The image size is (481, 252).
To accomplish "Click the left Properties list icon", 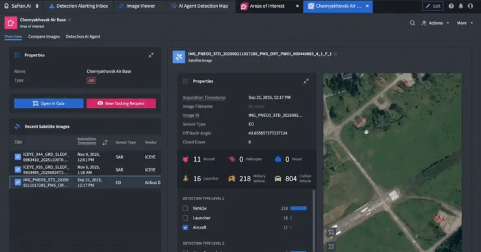I will click(17, 55).
